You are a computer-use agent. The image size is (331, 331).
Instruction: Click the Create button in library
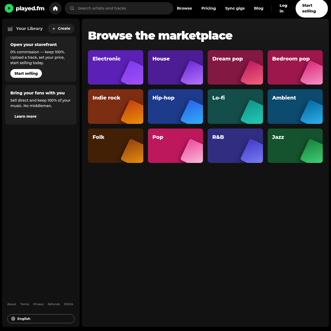(x=61, y=28)
